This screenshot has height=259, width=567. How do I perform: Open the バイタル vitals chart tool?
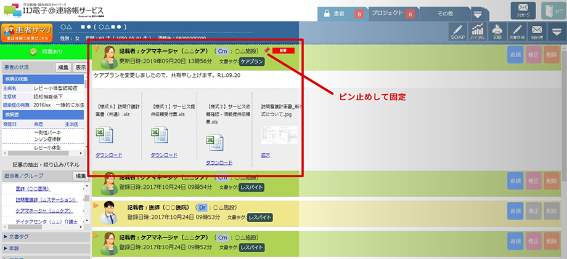[x=477, y=32]
